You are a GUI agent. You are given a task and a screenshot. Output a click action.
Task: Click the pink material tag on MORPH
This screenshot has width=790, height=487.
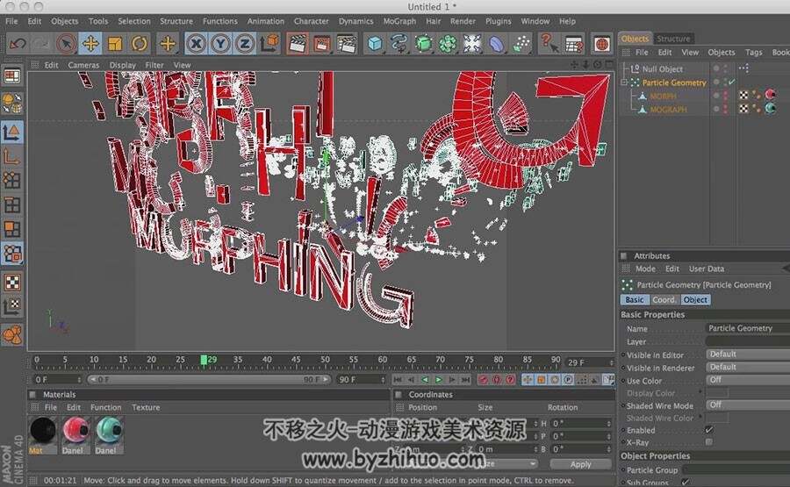(x=770, y=95)
